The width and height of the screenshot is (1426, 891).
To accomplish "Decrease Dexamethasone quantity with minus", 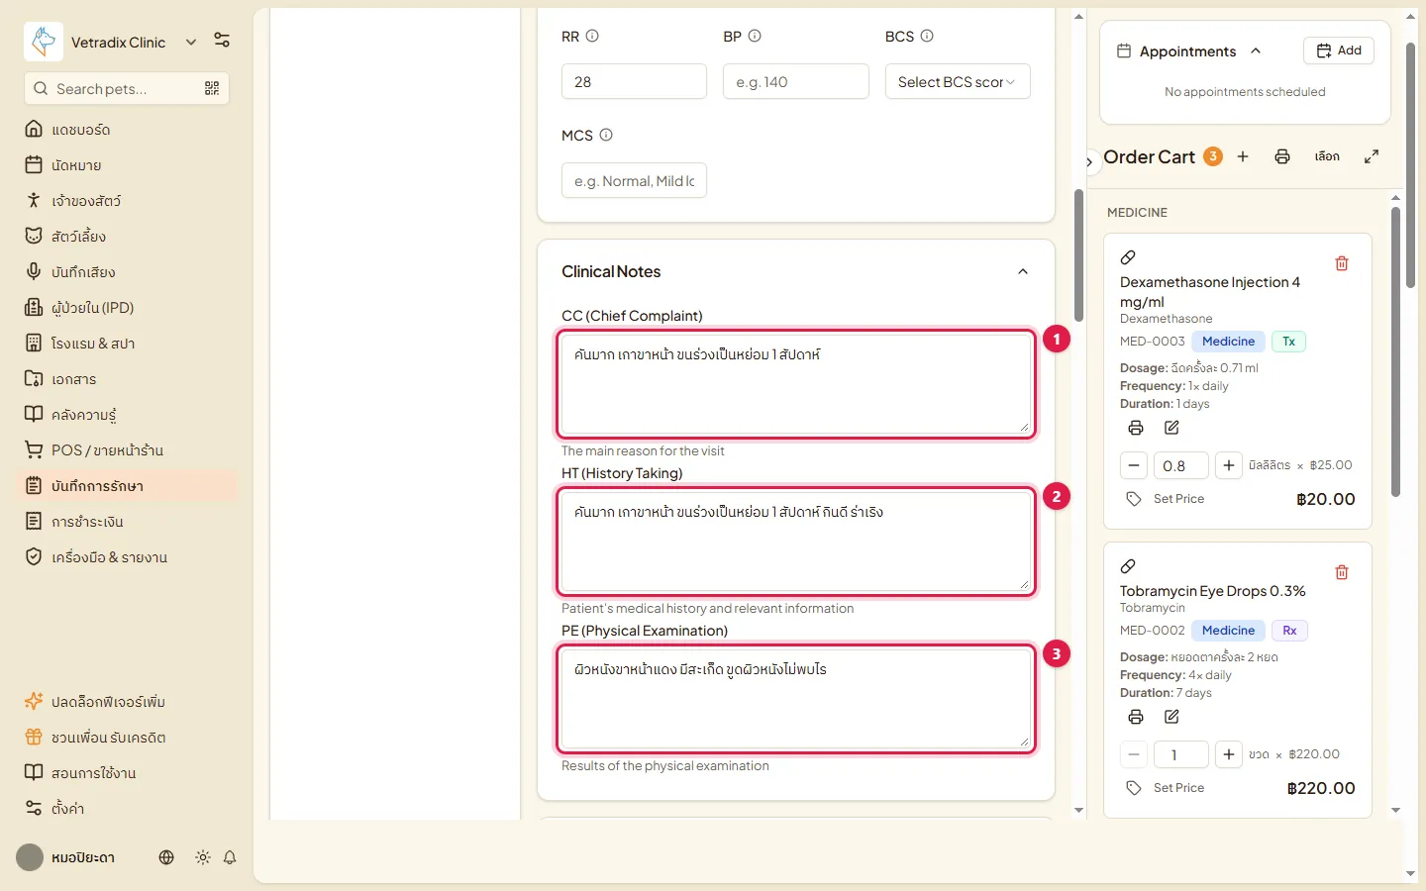I will [x=1134, y=465].
